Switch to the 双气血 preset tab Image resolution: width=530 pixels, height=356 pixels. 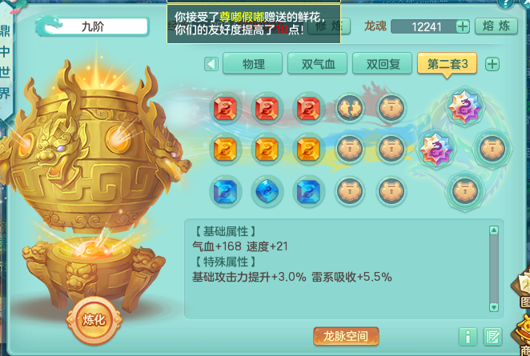318,63
